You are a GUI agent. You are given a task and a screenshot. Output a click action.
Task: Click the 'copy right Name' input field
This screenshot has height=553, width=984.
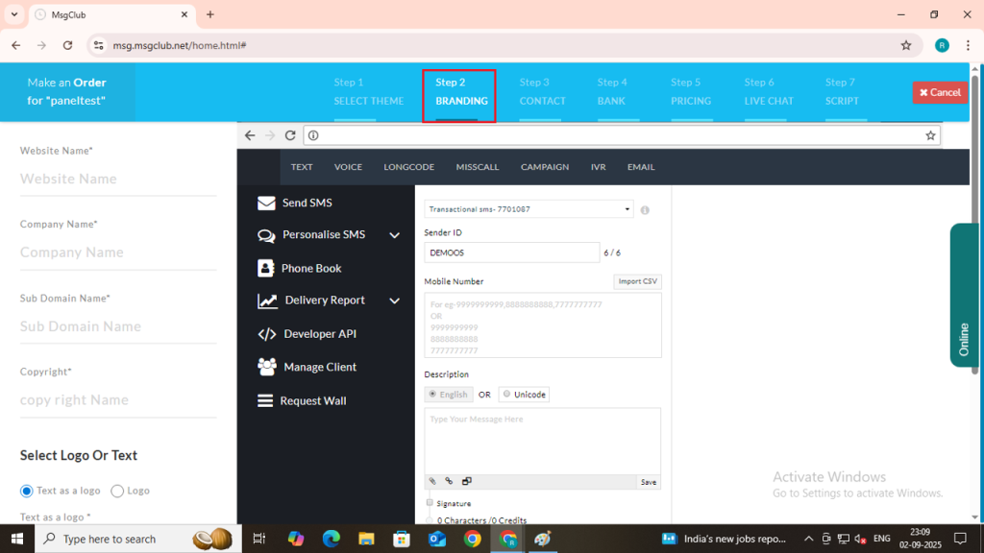point(118,400)
